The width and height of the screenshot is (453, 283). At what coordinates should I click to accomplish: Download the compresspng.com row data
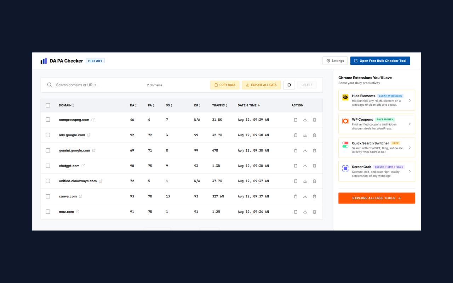(305, 120)
